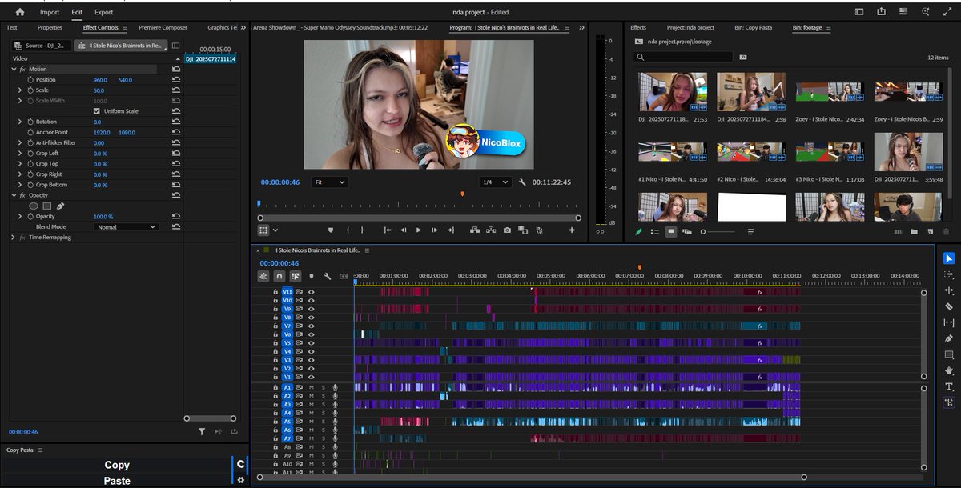Switch bin to freeform view
961x488 pixels.
coord(686,232)
